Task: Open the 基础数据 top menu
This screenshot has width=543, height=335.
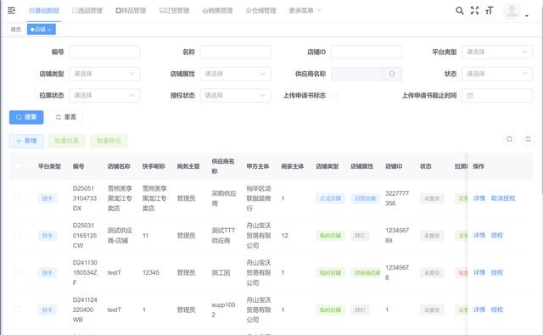Action: (x=44, y=11)
